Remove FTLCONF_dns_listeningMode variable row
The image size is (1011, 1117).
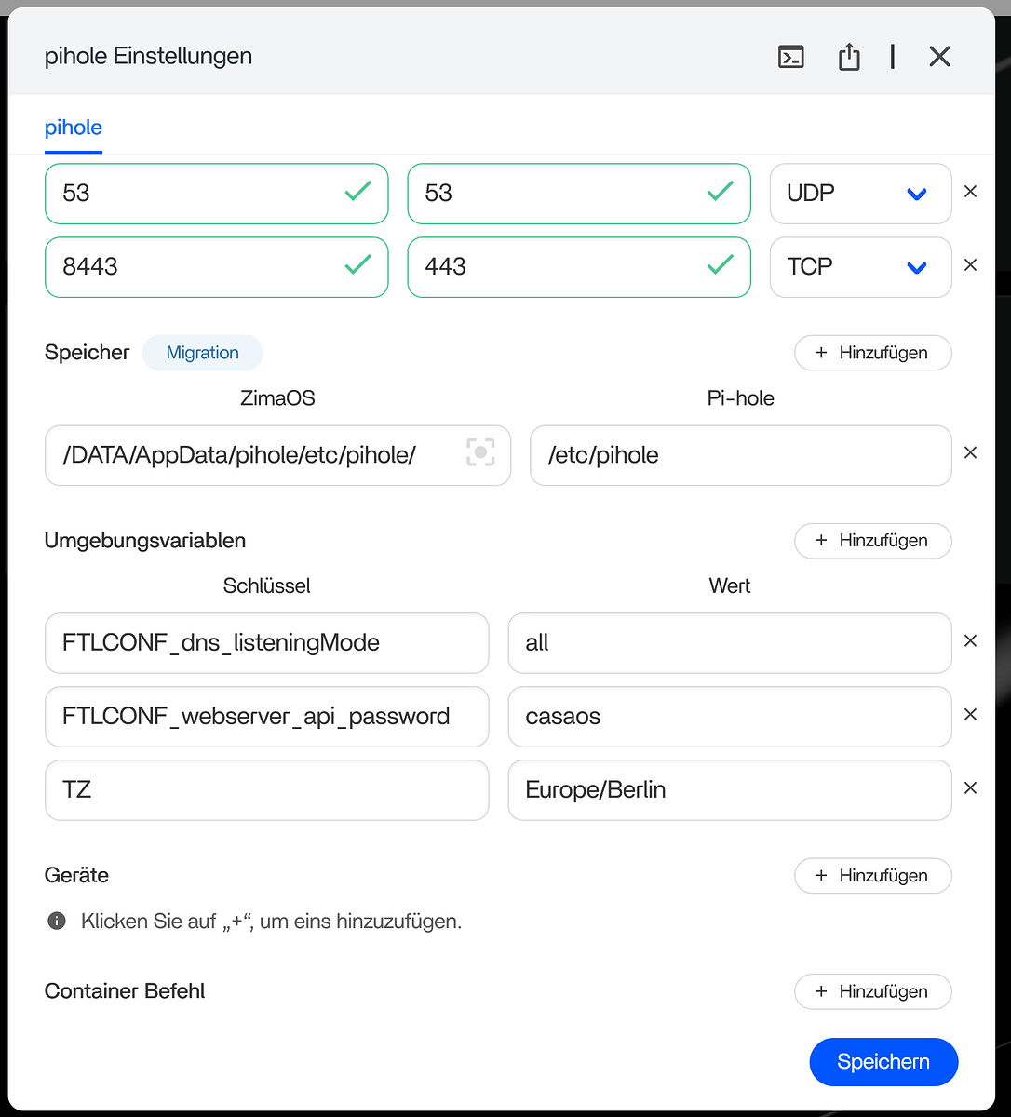click(x=970, y=641)
